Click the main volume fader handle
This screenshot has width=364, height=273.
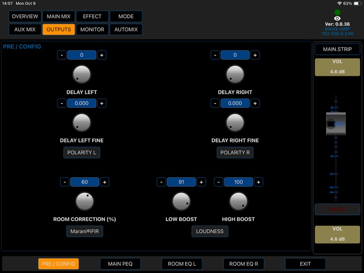(336, 123)
